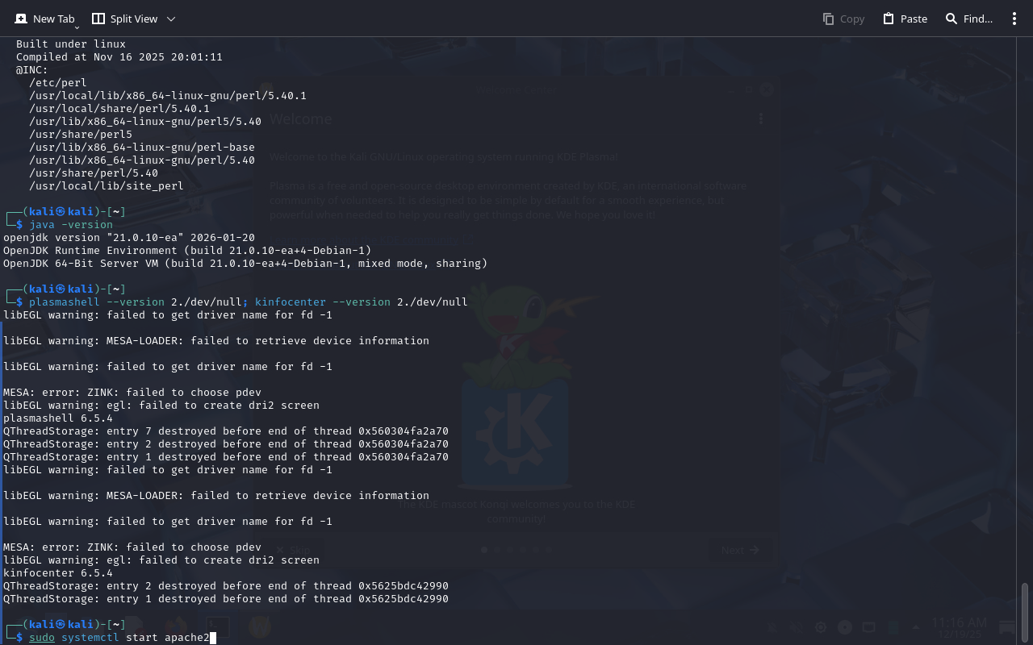Click the openjdk version "21.0.10-ea" line
The width and height of the screenshot is (1033, 645).
click(x=129, y=238)
